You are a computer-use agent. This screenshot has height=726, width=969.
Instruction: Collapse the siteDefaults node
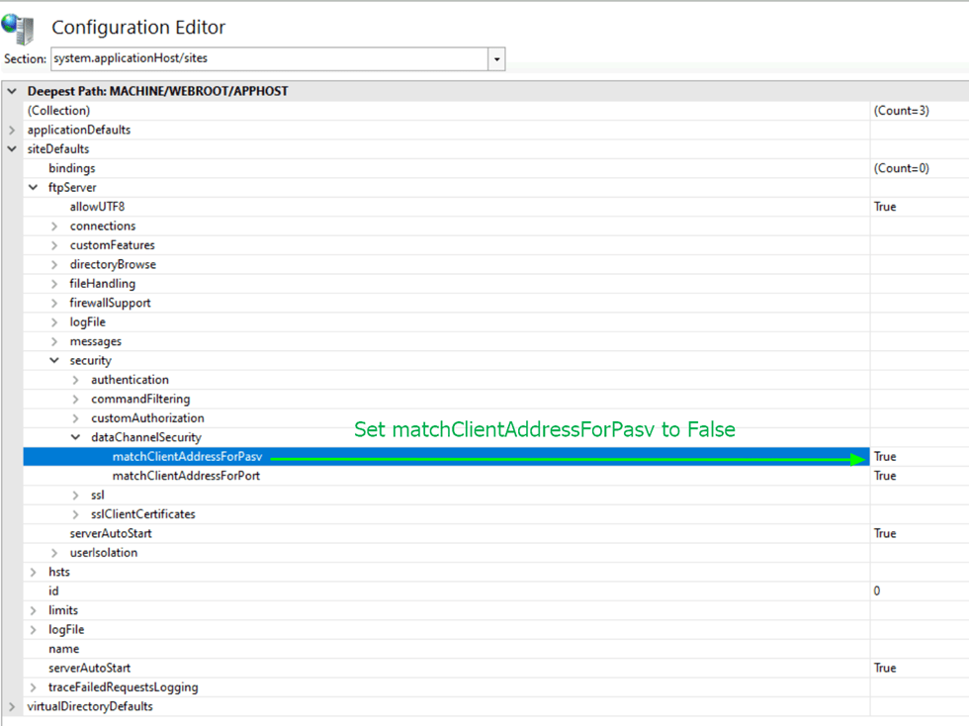pyautogui.click(x=12, y=149)
